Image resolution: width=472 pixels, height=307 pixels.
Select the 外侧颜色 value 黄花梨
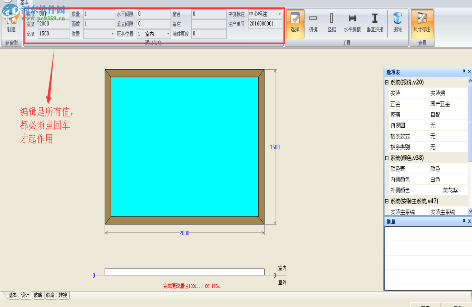448,190
